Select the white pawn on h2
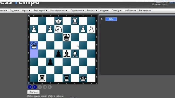The width and height of the screenshot is (175, 98). [34, 29]
